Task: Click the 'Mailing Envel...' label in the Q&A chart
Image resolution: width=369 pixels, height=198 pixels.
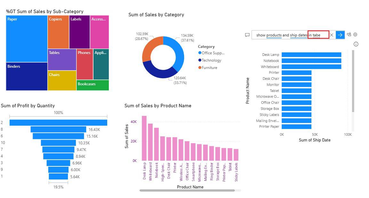Action: click(268, 121)
